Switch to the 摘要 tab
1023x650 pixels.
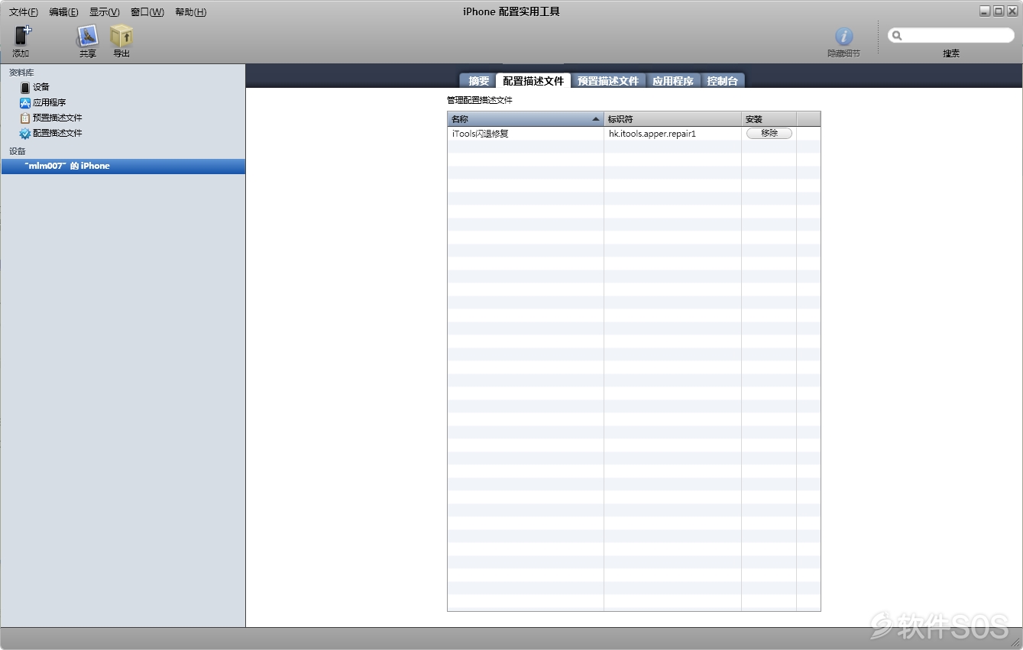click(x=478, y=81)
